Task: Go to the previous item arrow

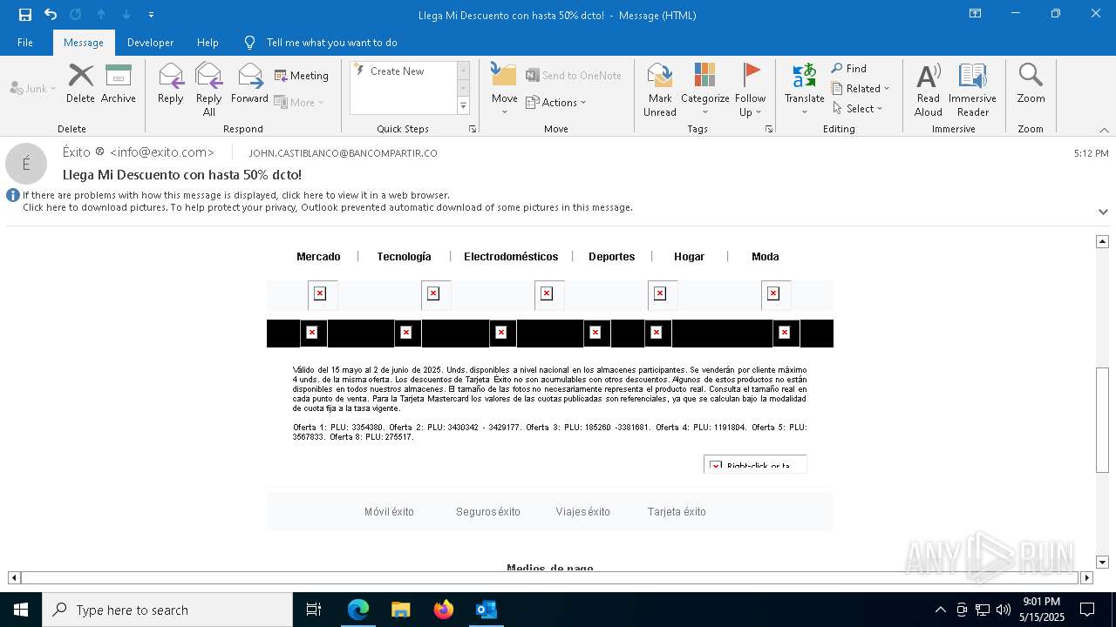Action: [x=101, y=15]
